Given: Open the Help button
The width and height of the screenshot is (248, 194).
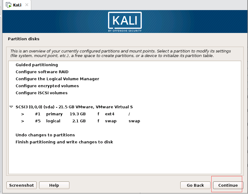Looking at the screenshot, I should 54,185.
